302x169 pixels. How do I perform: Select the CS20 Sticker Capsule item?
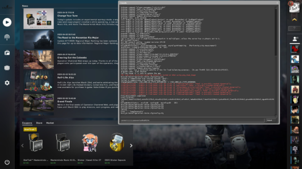coord(117,143)
